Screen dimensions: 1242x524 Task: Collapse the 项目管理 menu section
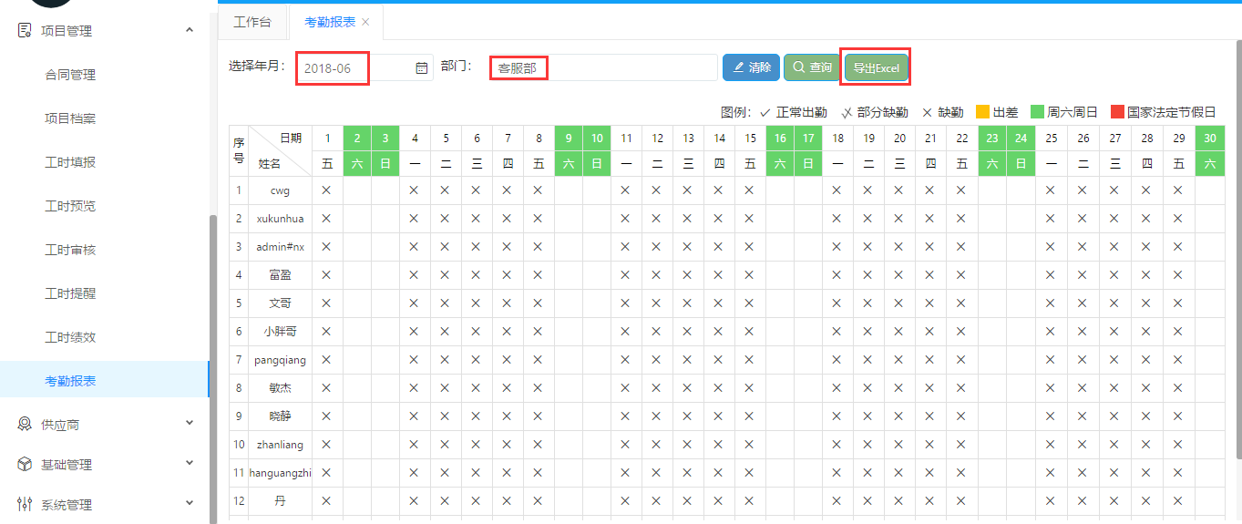pyautogui.click(x=190, y=30)
